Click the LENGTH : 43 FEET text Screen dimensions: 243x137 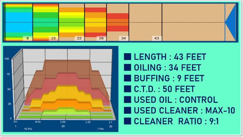170,57
